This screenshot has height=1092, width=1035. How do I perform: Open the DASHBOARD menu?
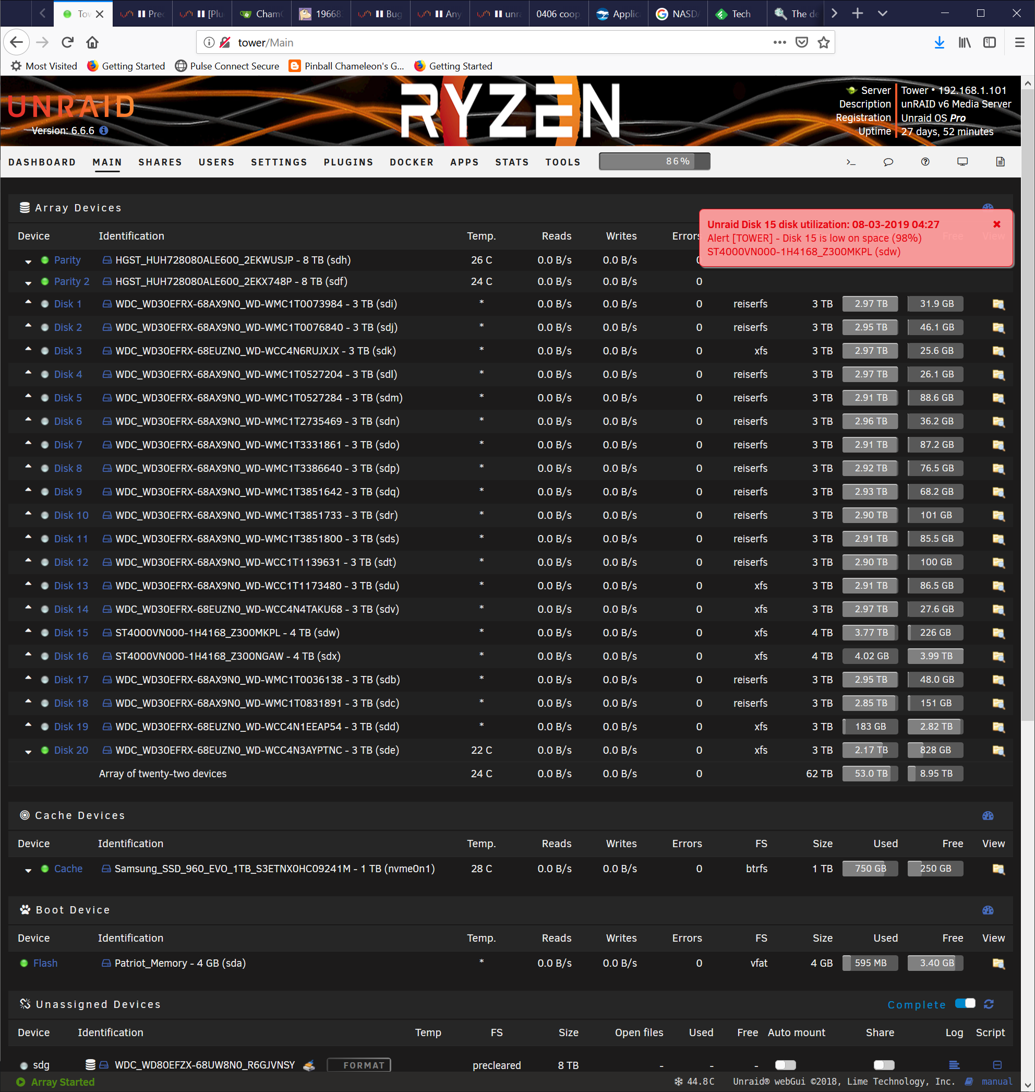tap(42, 162)
